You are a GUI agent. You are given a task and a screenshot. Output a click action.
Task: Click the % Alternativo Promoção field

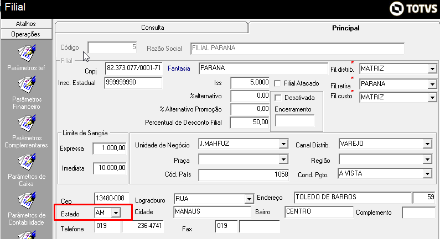coord(250,109)
